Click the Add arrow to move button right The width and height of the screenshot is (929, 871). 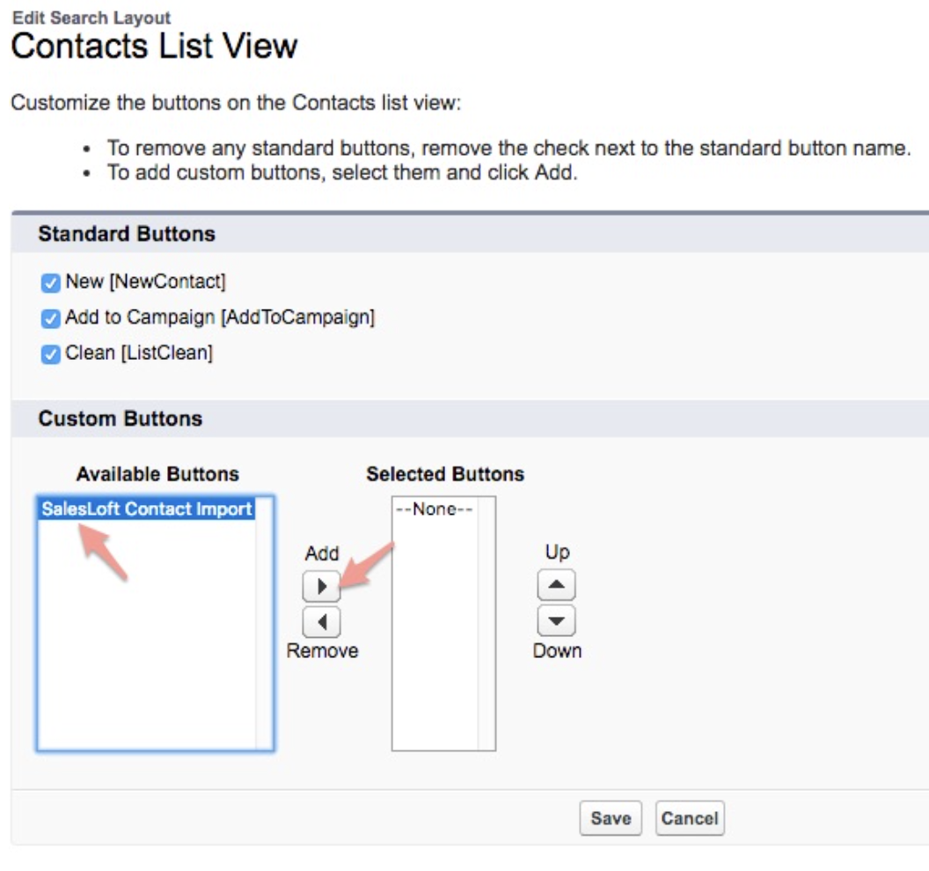(x=323, y=585)
